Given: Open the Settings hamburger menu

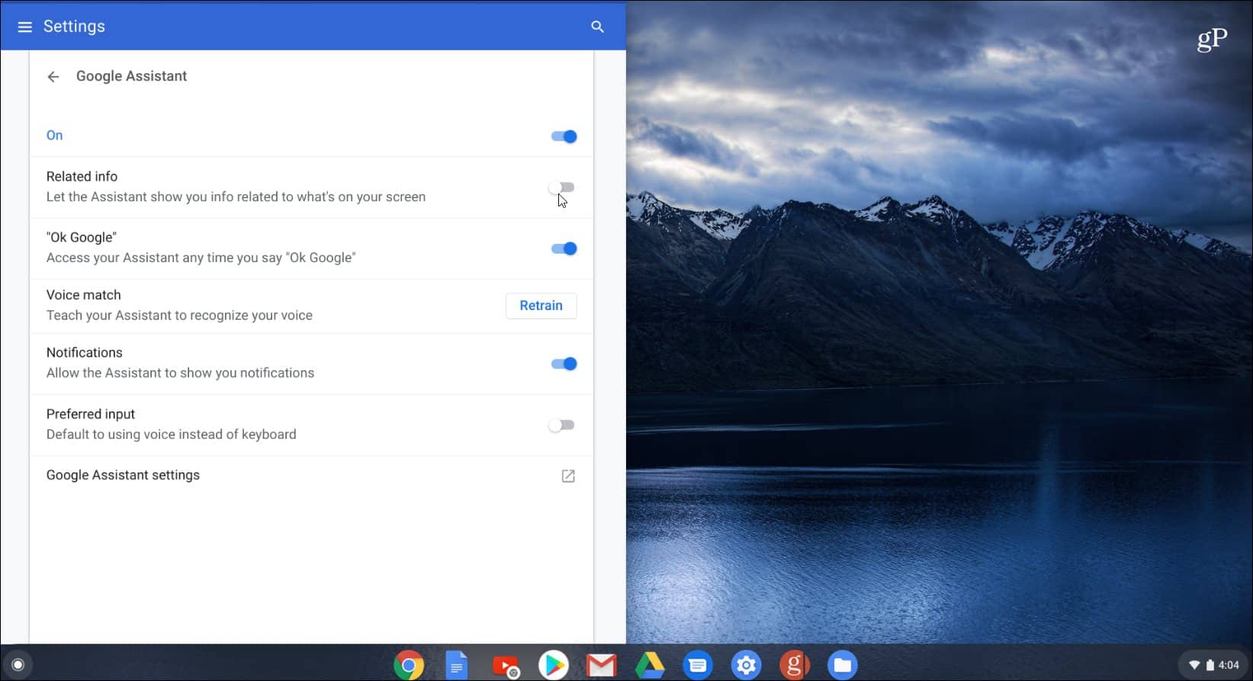Looking at the screenshot, I should (x=24, y=27).
